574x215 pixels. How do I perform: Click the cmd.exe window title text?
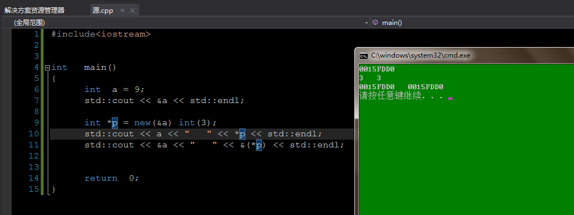pos(420,55)
